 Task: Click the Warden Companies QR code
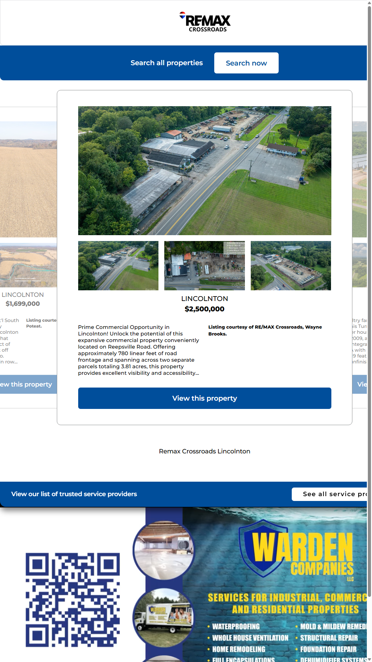pos(73,600)
